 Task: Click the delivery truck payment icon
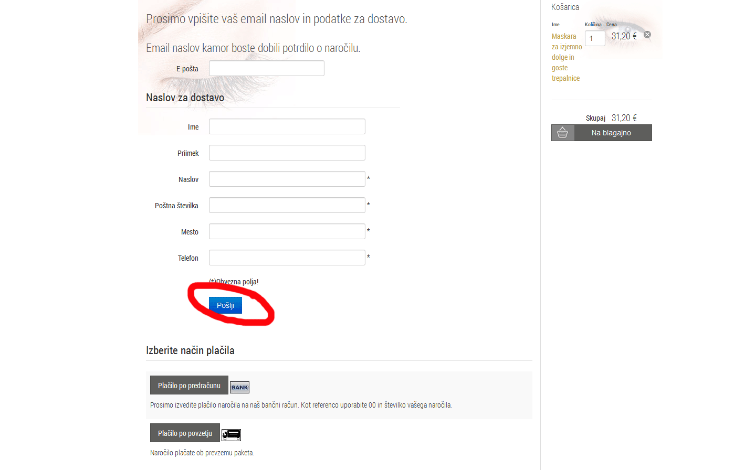(231, 435)
